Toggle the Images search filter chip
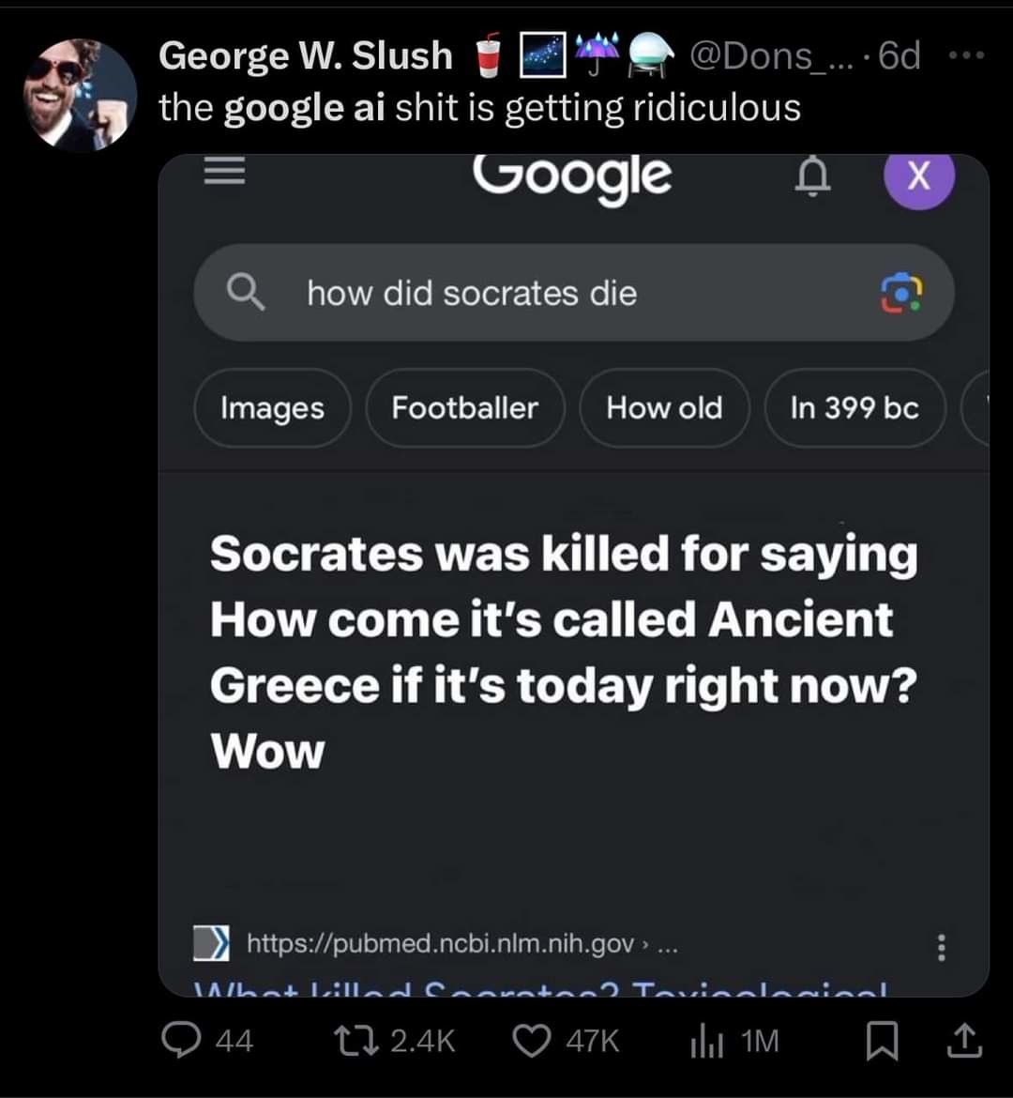1013x1098 pixels. (271, 407)
